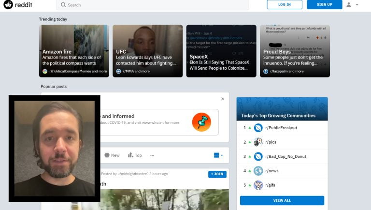The width and height of the screenshot is (371, 210).
Task: Click the r/news globe icon
Action: tap(258, 171)
